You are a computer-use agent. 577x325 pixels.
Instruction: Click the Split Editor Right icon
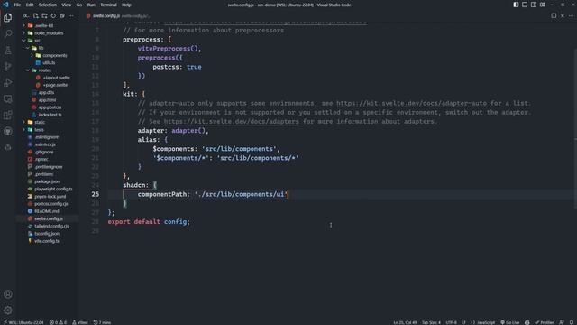tap(554, 16)
